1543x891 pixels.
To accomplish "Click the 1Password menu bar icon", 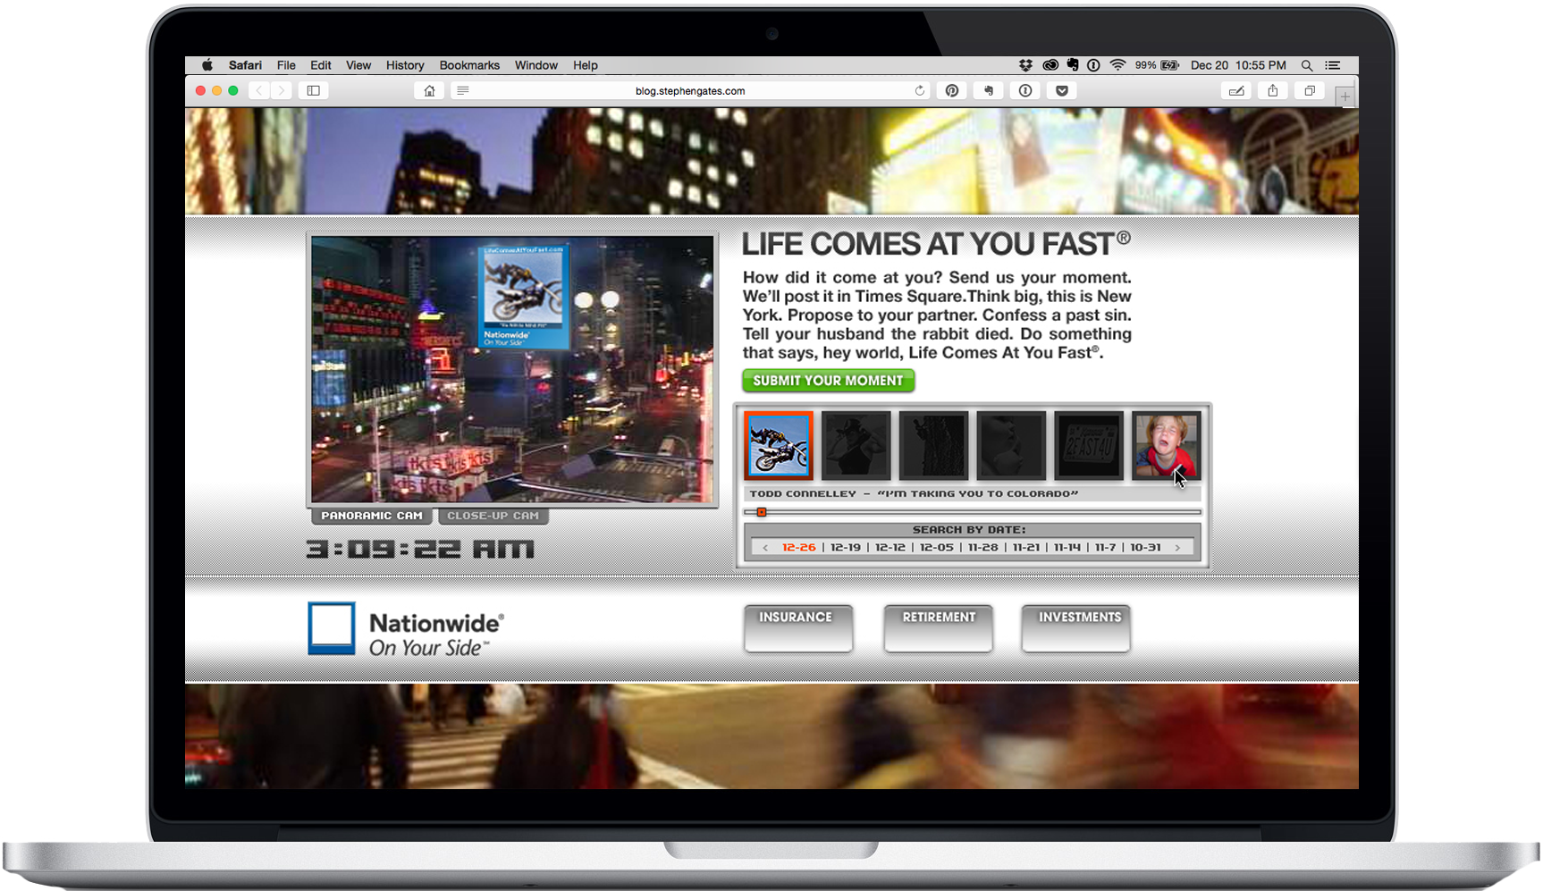I will pos(1093,65).
